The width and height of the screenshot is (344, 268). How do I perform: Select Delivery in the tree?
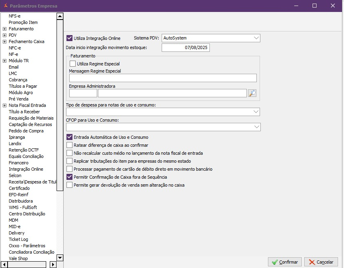pyautogui.click(x=16, y=233)
